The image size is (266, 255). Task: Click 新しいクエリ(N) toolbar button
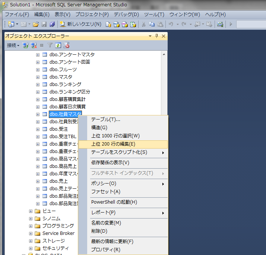point(80,24)
